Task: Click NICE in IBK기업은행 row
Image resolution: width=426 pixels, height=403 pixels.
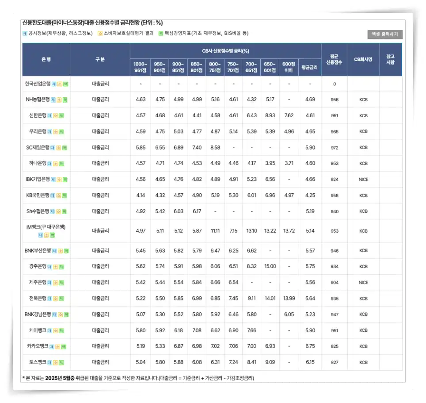Action: [x=363, y=180]
